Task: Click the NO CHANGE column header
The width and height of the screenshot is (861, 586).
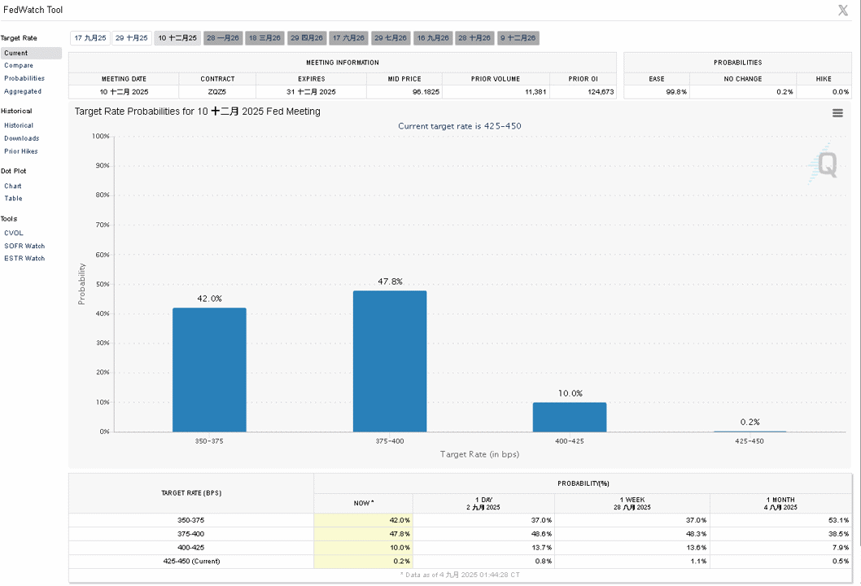Action: point(742,79)
